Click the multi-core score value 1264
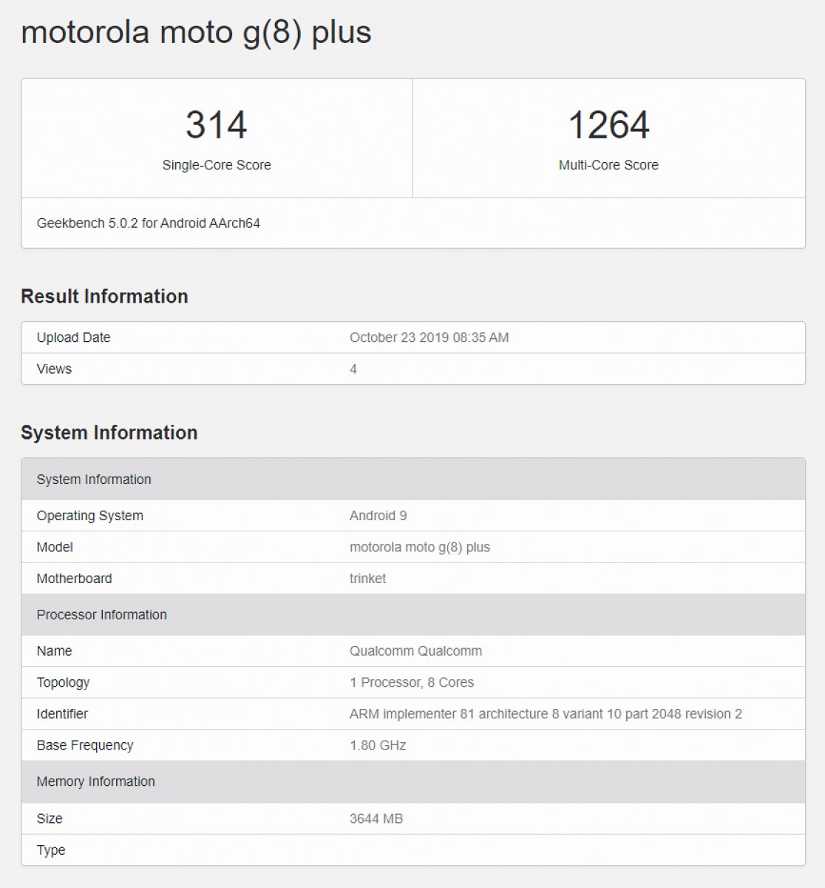825x888 pixels. tap(608, 124)
